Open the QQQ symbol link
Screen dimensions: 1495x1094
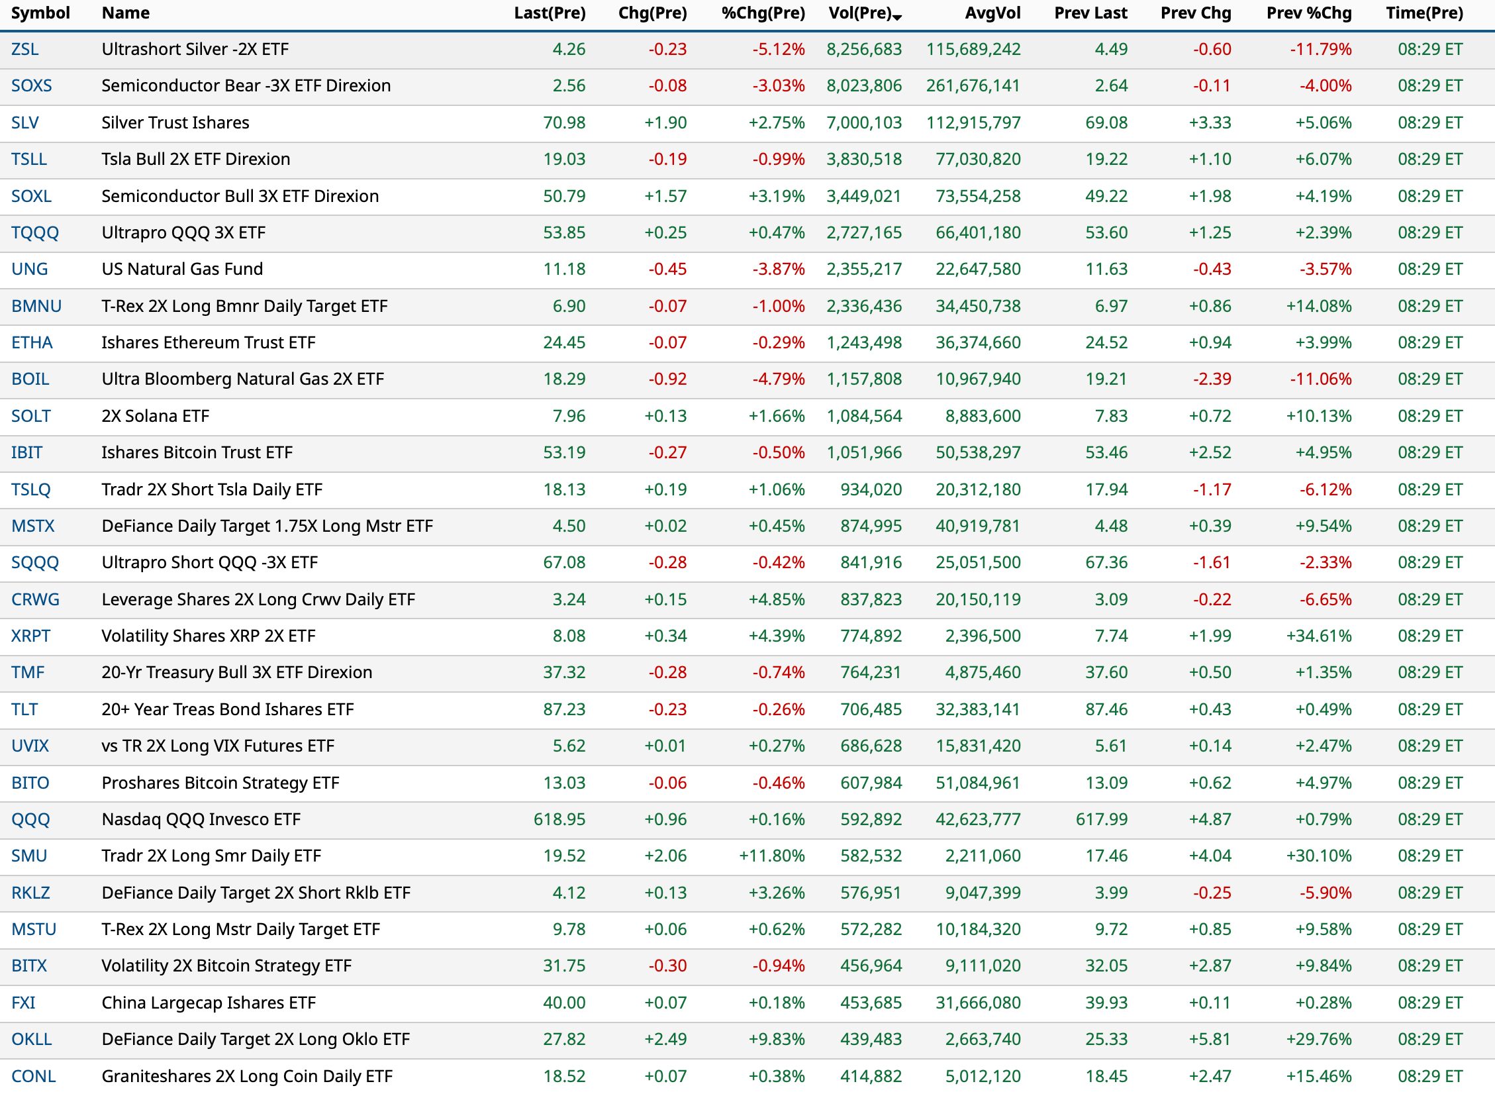30,820
